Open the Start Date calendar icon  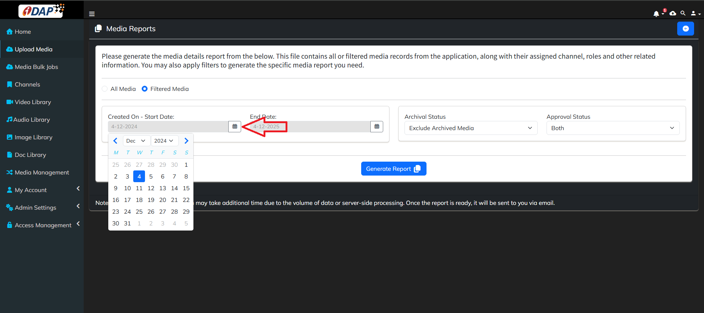pyautogui.click(x=235, y=126)
